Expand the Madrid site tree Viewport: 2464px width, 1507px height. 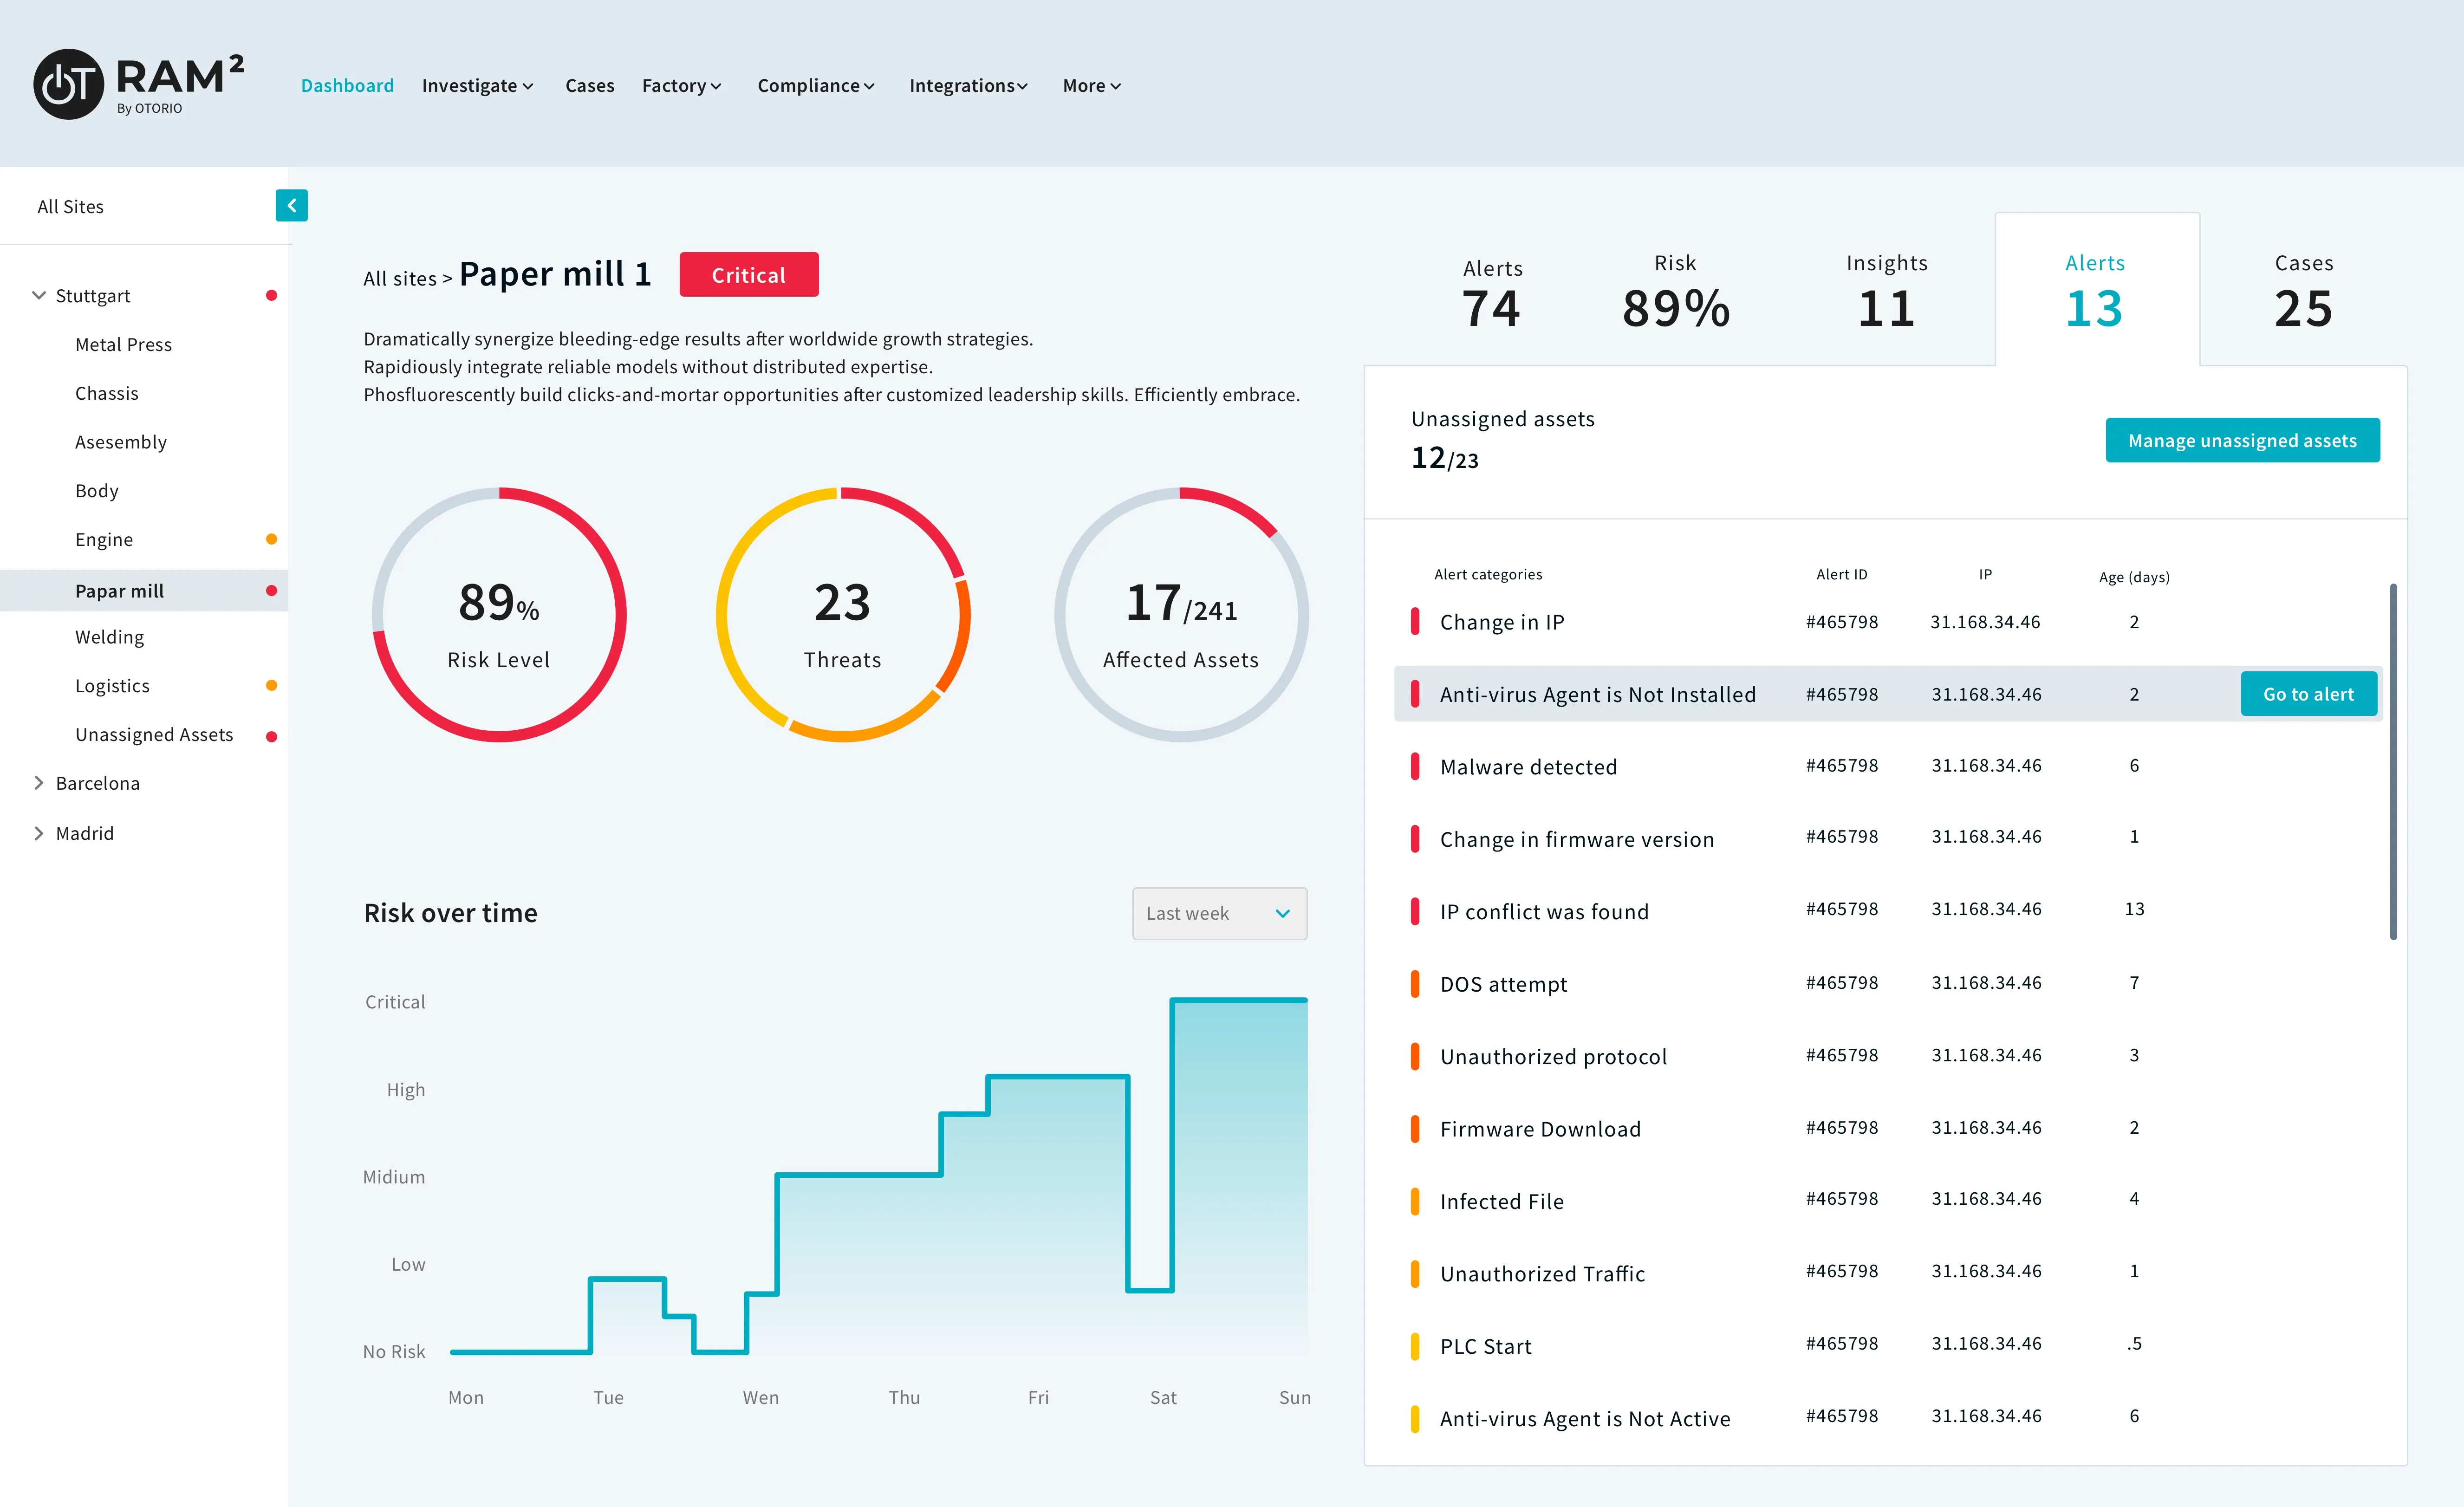[39, 833]
